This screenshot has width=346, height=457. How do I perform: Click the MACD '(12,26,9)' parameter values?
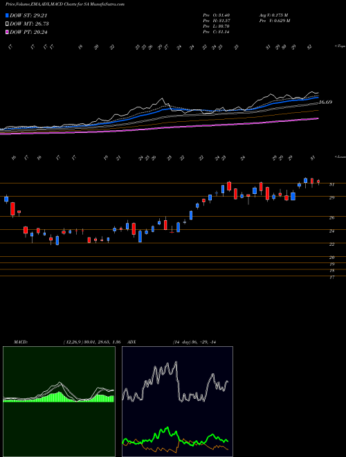[x=92, y=342]
